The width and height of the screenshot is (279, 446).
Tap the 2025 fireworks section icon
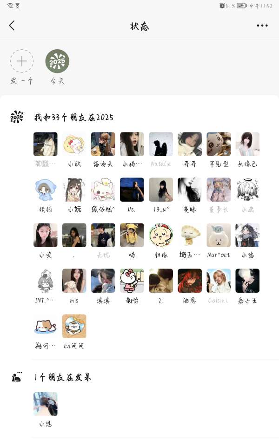tap(17, 117)
